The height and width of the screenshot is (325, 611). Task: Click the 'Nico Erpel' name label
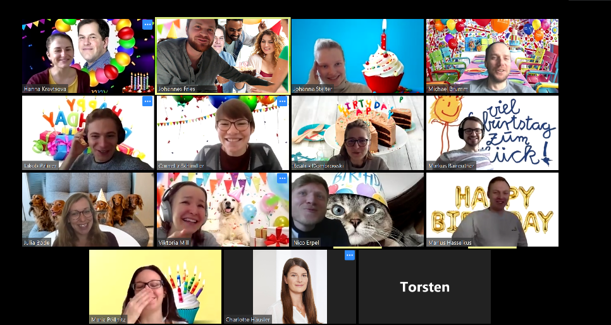pyautogui.click(x=306, y=242)
